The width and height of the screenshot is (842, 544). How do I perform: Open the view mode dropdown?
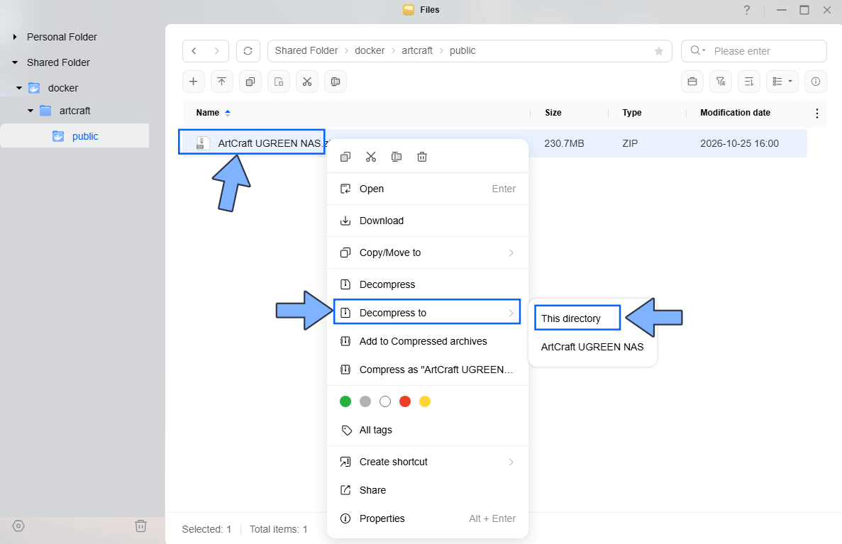(x=782, y=82)
